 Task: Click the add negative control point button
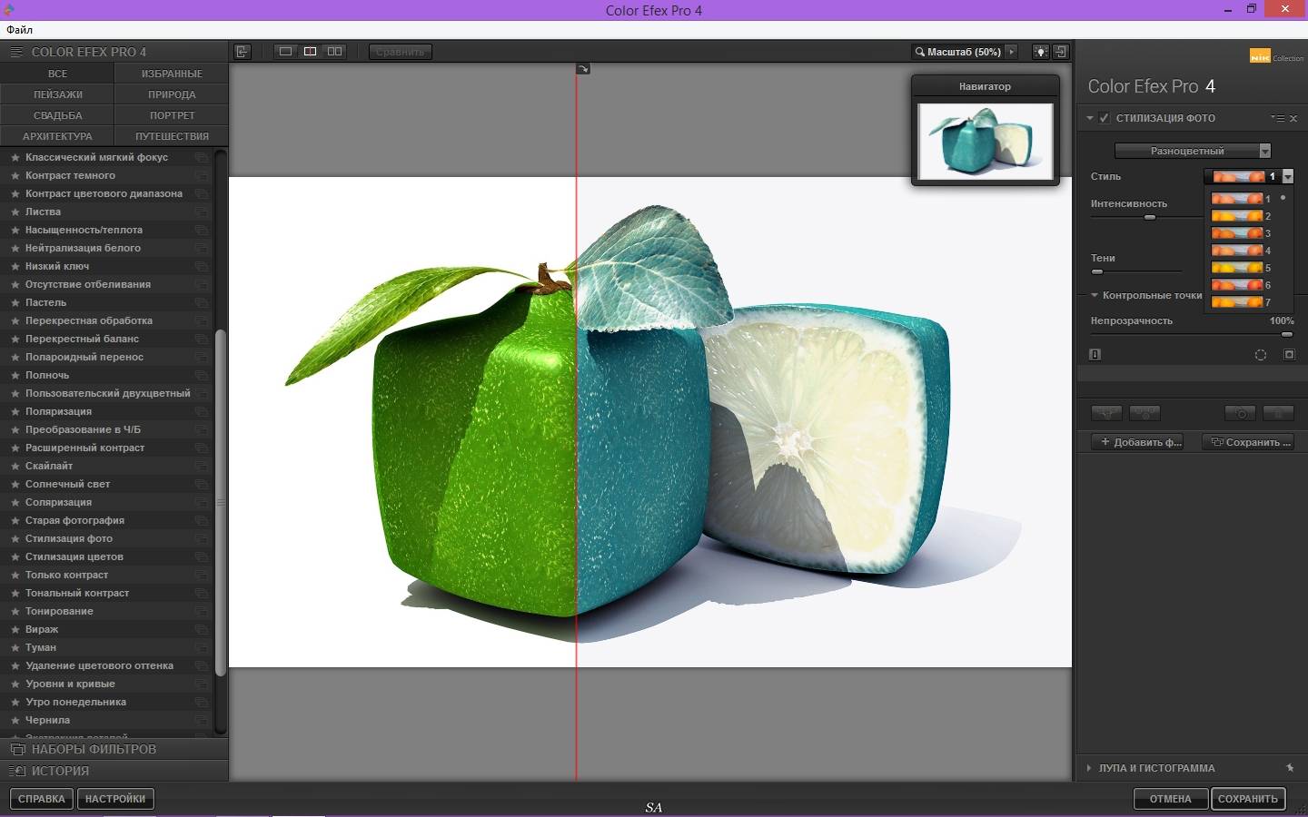click(1144, 413)
